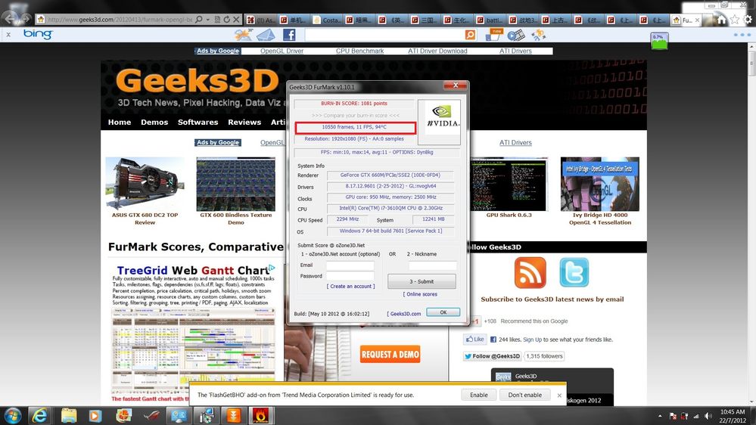Open the Create an account link
The image size is (756, 425).
click(x=350, y=286)
